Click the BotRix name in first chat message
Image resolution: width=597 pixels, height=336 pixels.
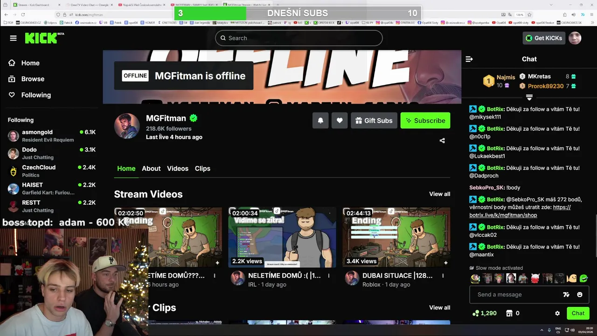pos(495,109)
